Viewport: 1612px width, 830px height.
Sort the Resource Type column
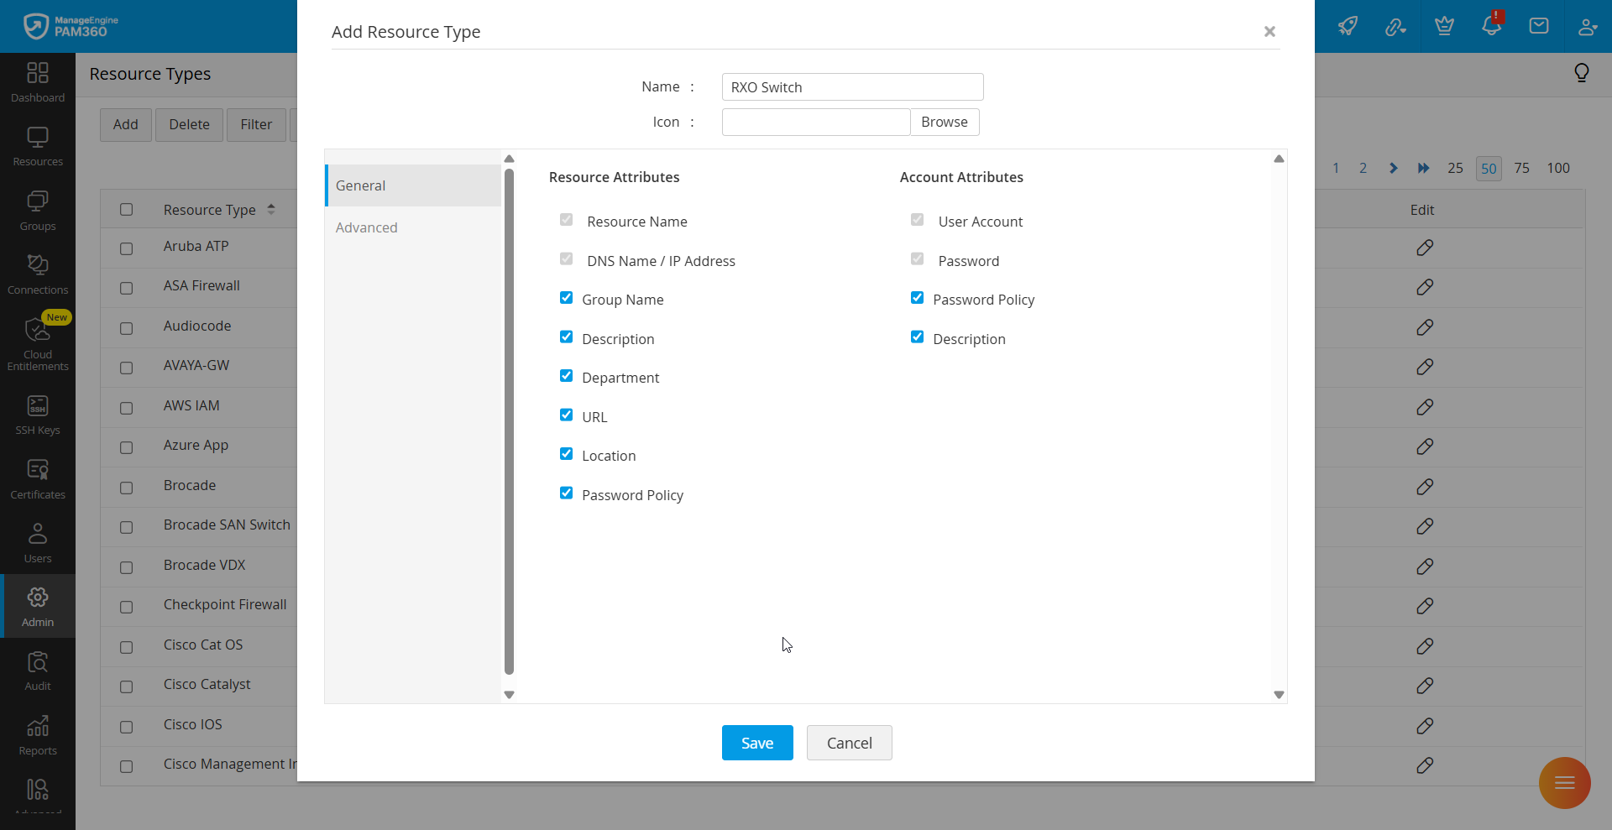tap(271, 208)
